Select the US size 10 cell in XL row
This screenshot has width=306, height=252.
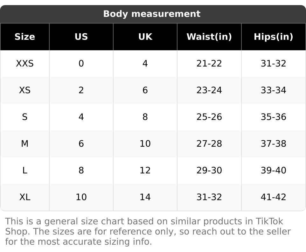point(81,197)
